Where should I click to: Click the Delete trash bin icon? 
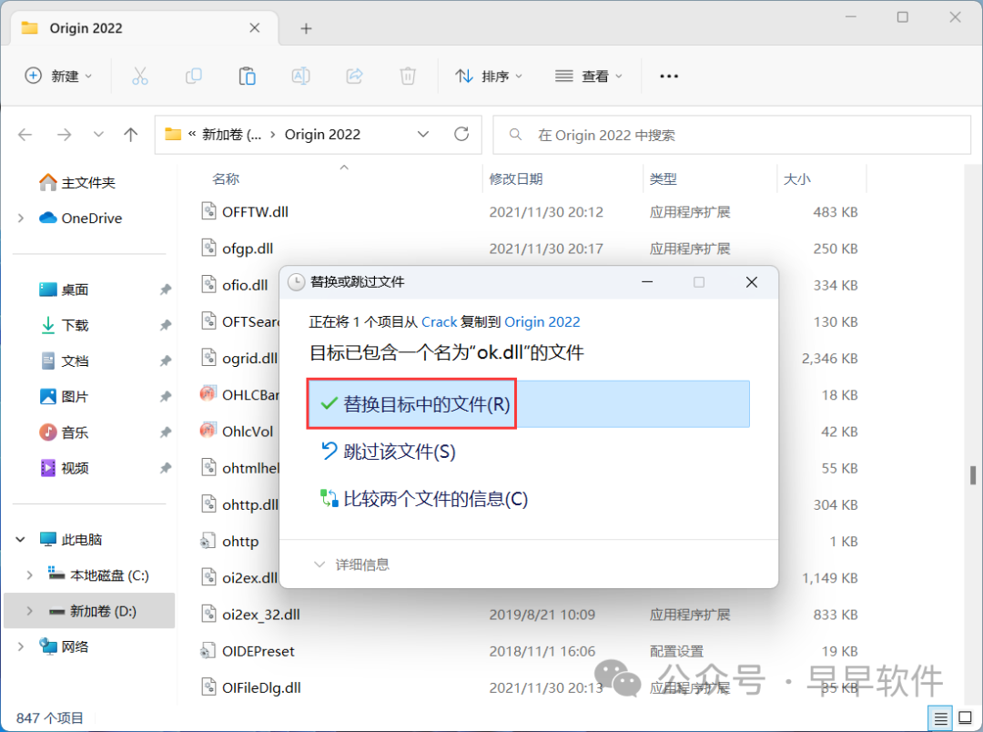409,76
